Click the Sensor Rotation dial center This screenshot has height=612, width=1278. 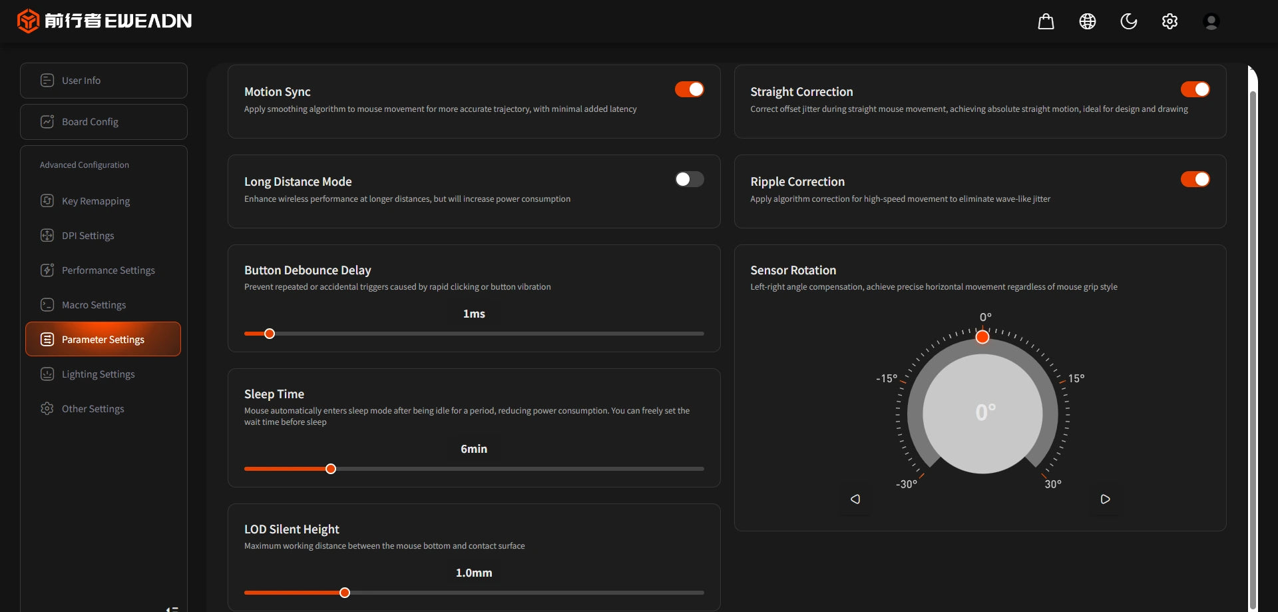click(x=983, y=413)
